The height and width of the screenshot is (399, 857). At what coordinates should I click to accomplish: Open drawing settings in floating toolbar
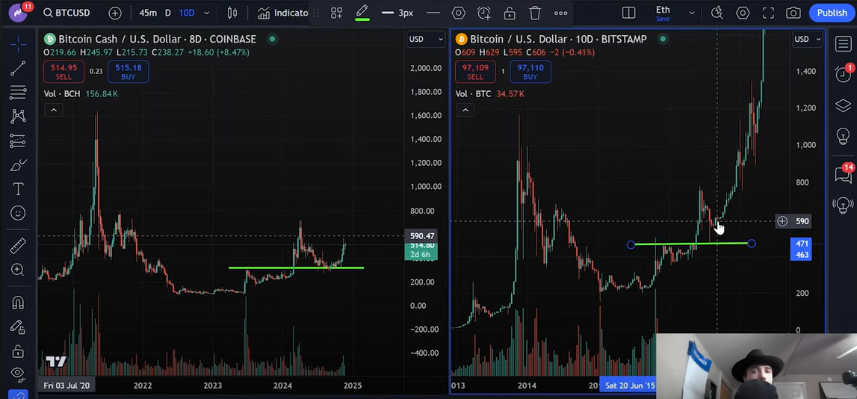coord(458,13)
